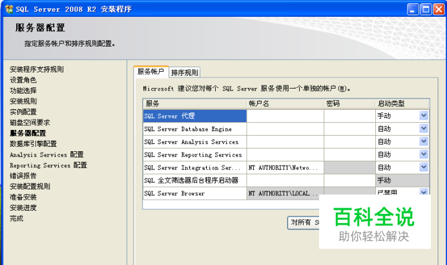Click 安装进度 in the step list

(x=23, y=208)
